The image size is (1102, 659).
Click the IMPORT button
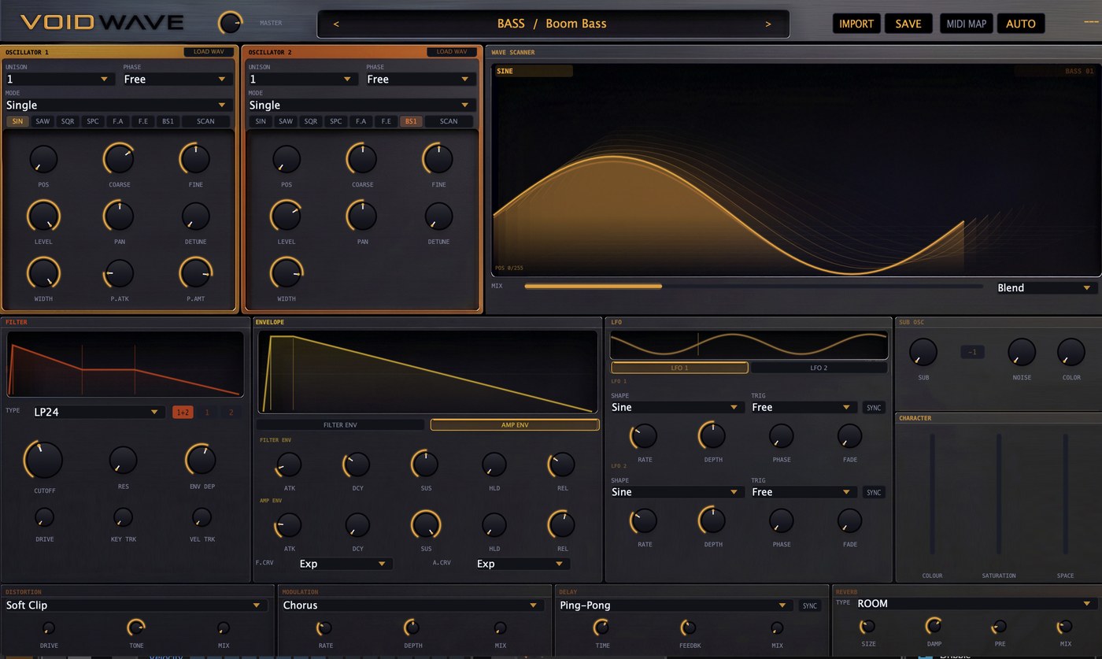[856, 24]
